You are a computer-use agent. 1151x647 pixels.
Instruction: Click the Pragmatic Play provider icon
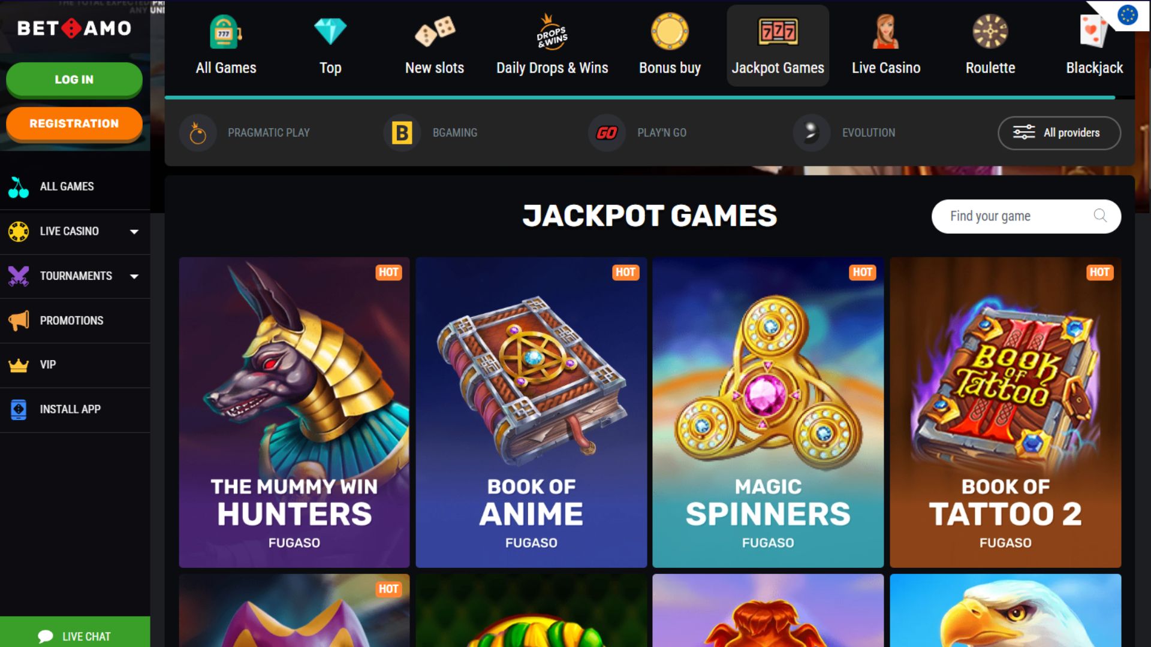point(198,133)
